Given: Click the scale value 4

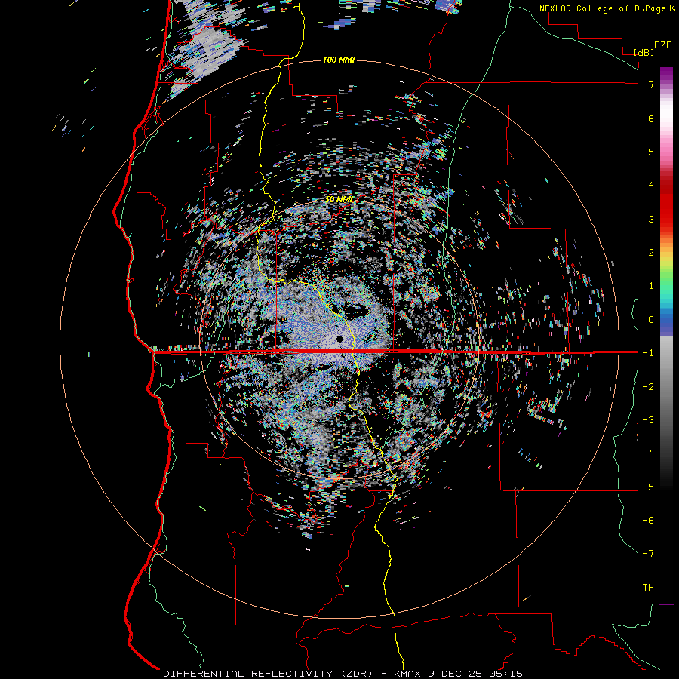Looking at the screenshot, I should coord(651,186).
